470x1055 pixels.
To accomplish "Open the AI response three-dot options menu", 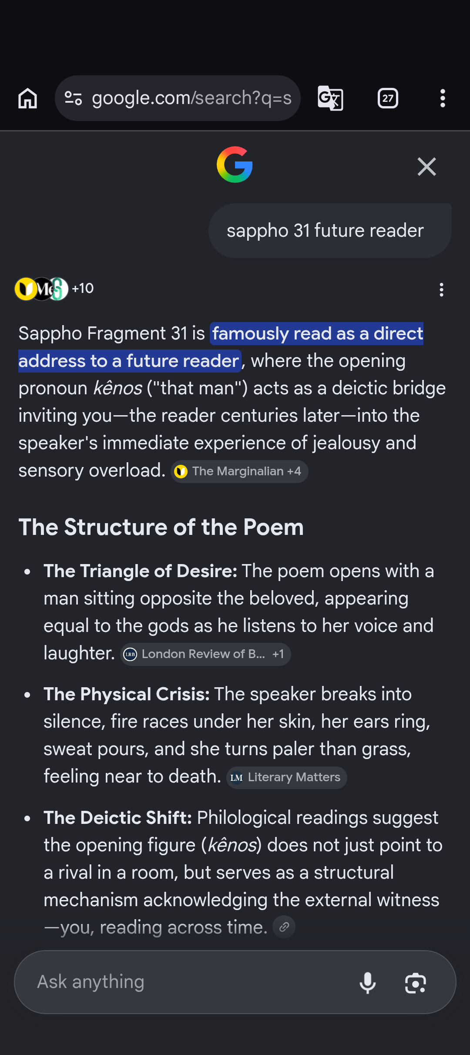I will [x=441, y=290].
